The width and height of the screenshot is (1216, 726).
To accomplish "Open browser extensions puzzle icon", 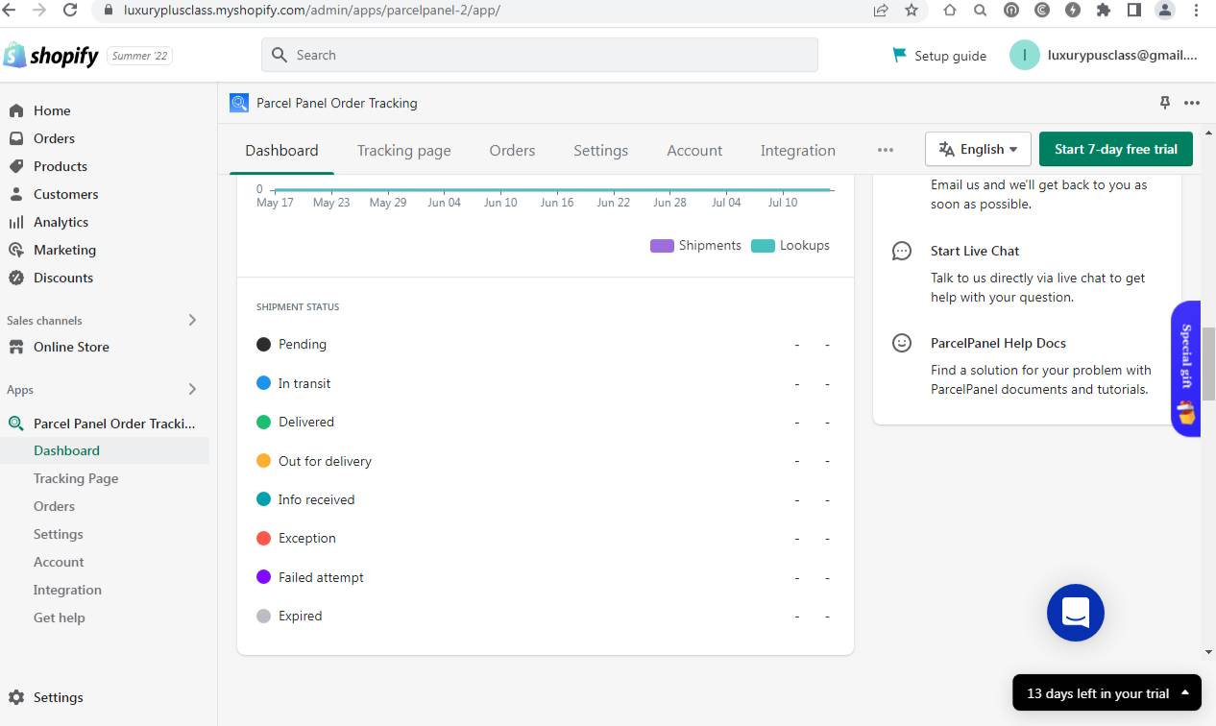I will point(1104,10).
